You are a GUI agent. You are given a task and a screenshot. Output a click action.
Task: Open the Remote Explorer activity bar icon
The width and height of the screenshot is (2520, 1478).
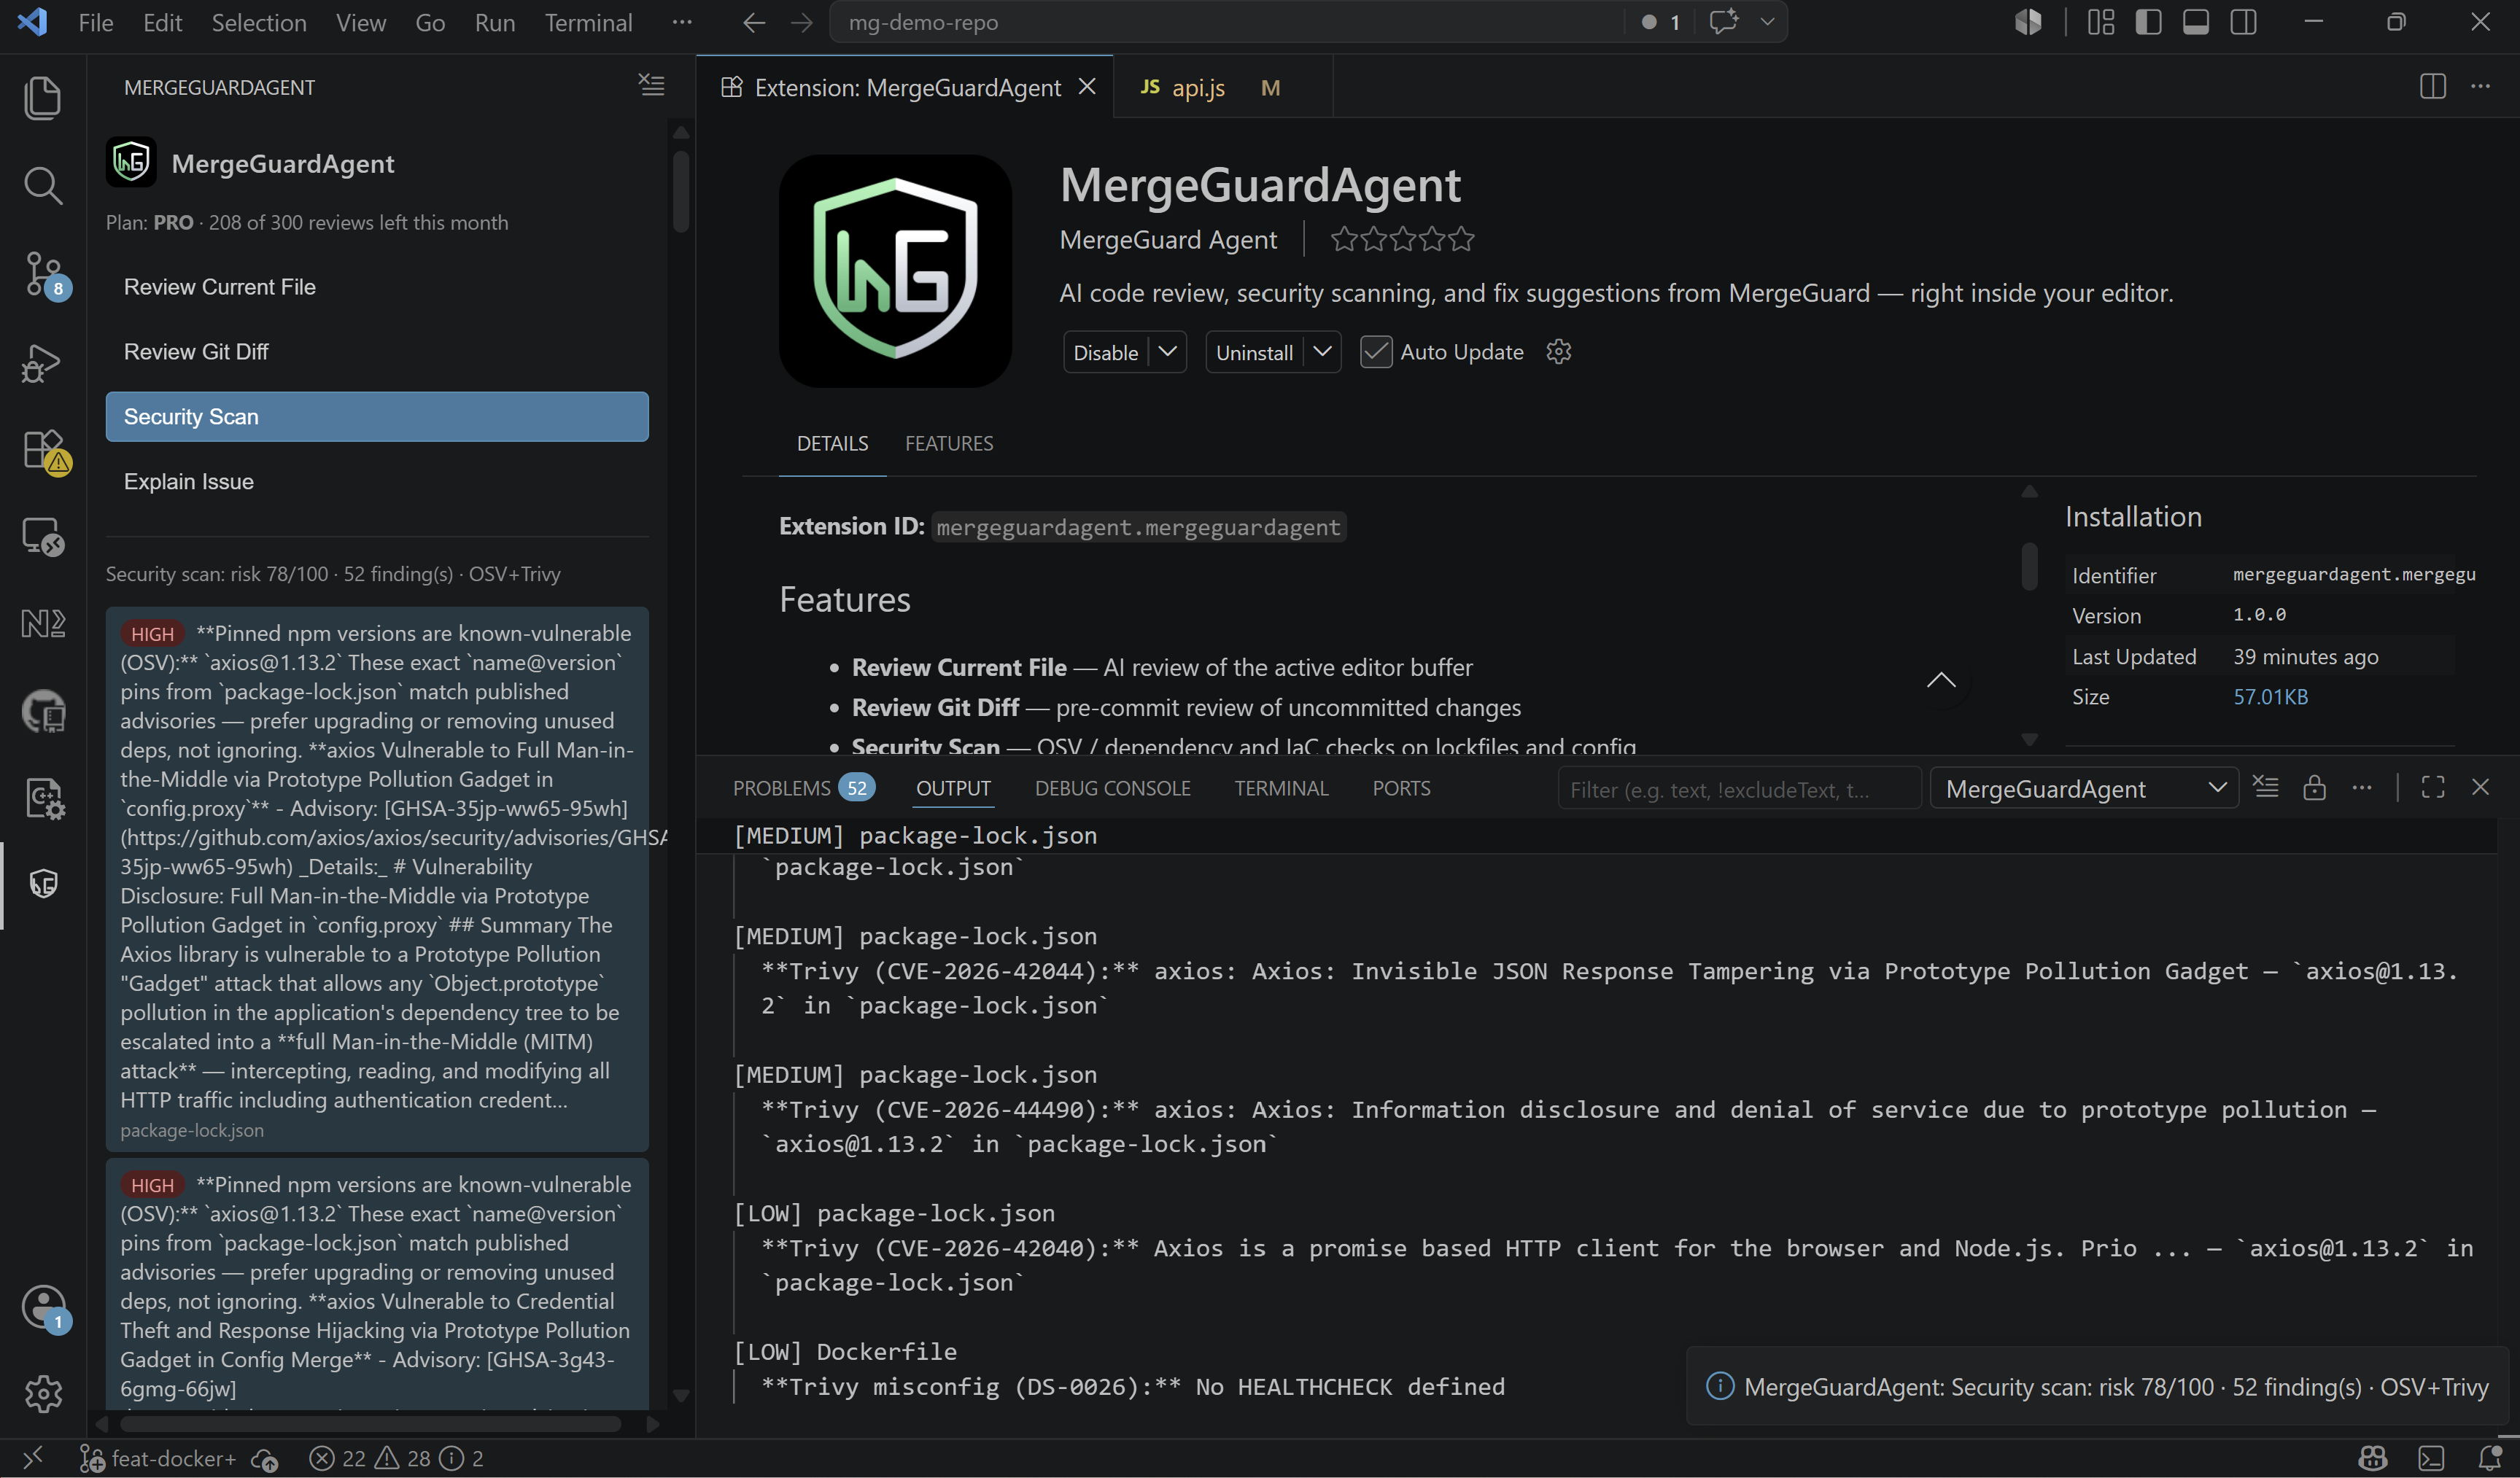tap(42, 537)
